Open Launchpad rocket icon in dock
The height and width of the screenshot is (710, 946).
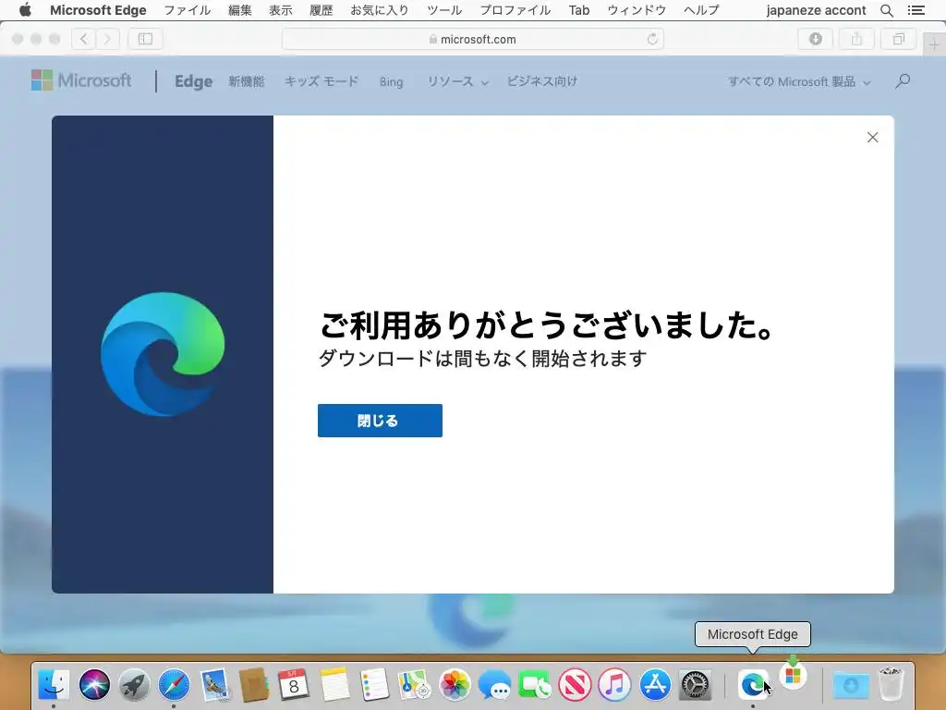pyautogui.click(x=134, y=685)
